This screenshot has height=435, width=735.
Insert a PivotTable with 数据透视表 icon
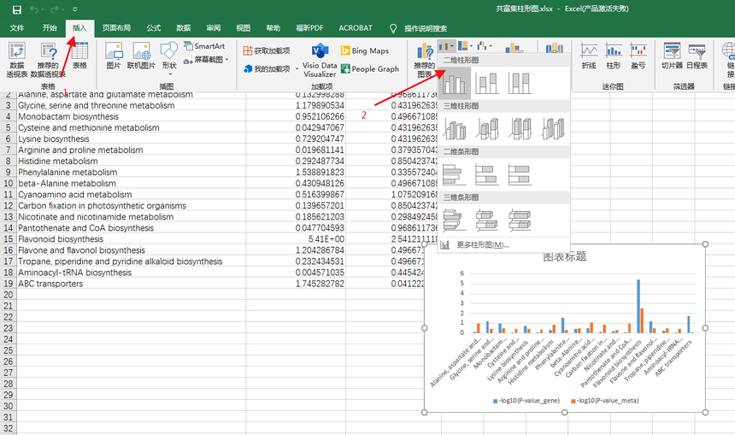coord(17,60)
